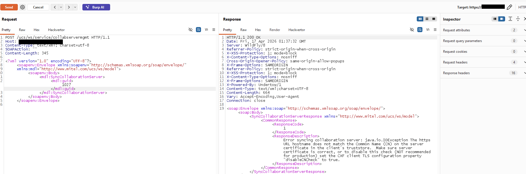Image resolution: width=526 pixels, height=174 pixels.
Task: Open Hackvertor tab in Request pane
Action: click(x=56, y=30)
